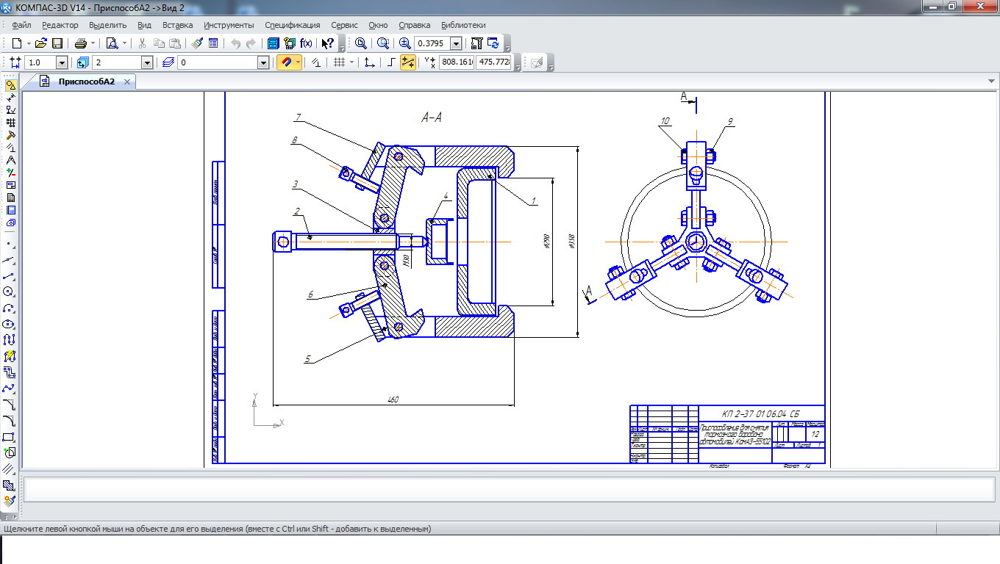Select the Rectangle drawing tool
1000x564 pixels.
click(9, 437)
